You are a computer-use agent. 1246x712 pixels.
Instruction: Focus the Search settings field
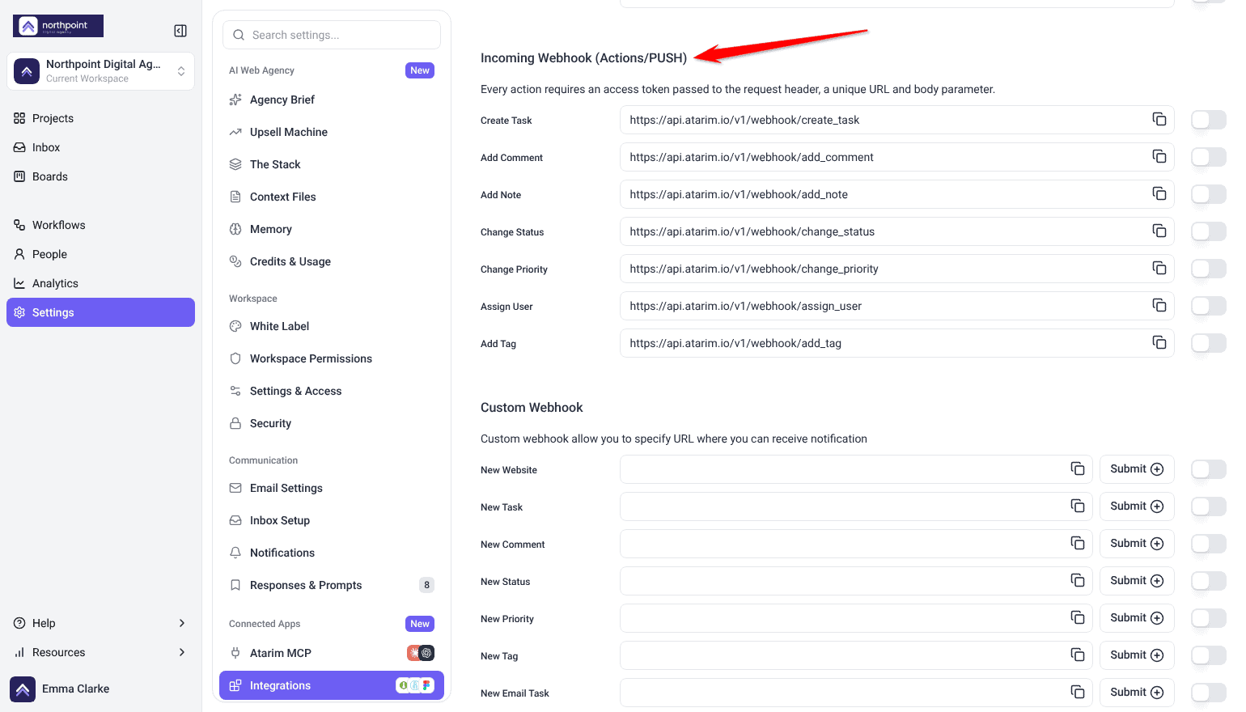click(x=332, y=35)
